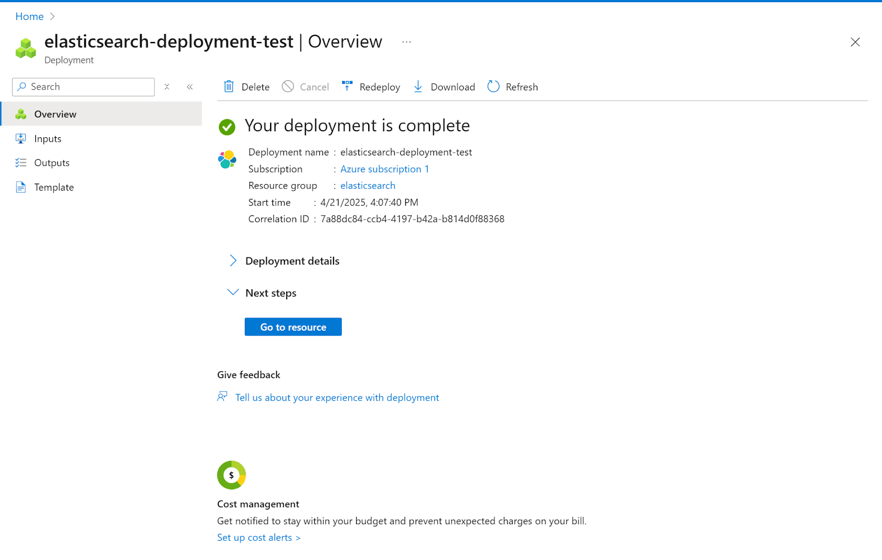Collapse the Next steps section

(233, 292)
